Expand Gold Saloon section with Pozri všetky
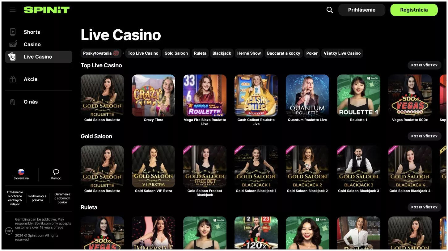Viewport: 448px width, 251px height. point(424,136)
